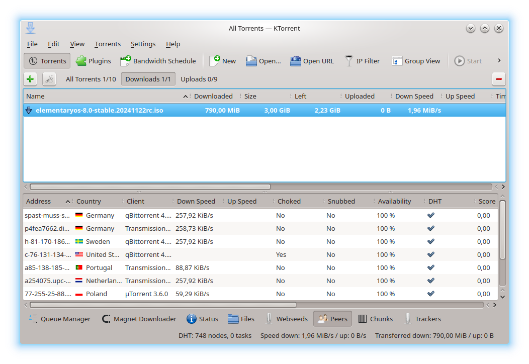Viewport: 529px width, 364px height.
Task: Click the DHT checkmark for Poland peer
Action: [431, 294]
